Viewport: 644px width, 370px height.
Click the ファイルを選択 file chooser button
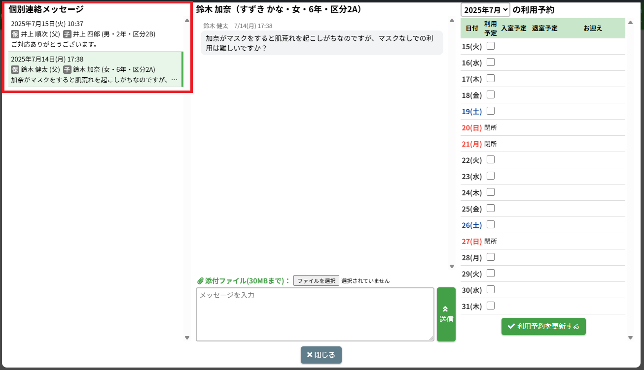316,281
